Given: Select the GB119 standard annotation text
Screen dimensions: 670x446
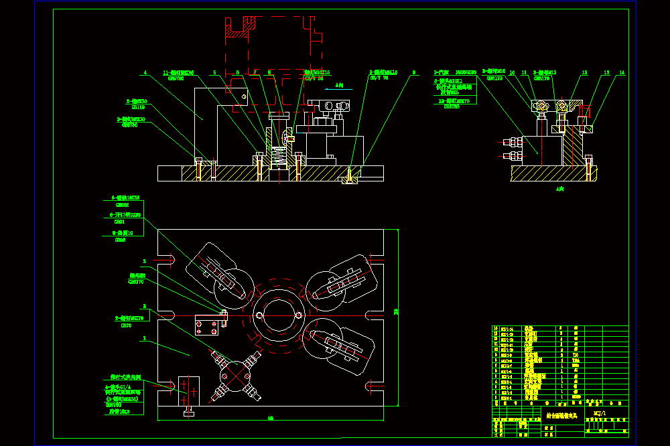Looking at the screenshot, I should (x=138, y=108).
